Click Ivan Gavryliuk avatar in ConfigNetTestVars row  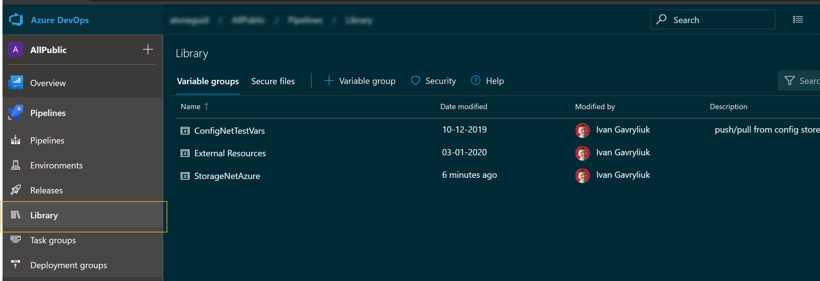coord(582,130)
